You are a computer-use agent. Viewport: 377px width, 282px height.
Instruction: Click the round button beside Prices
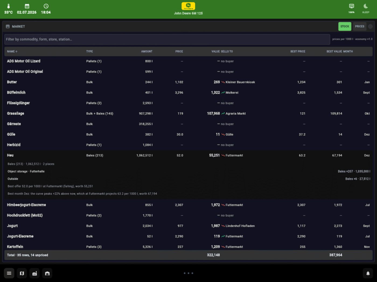click(370, 26)
